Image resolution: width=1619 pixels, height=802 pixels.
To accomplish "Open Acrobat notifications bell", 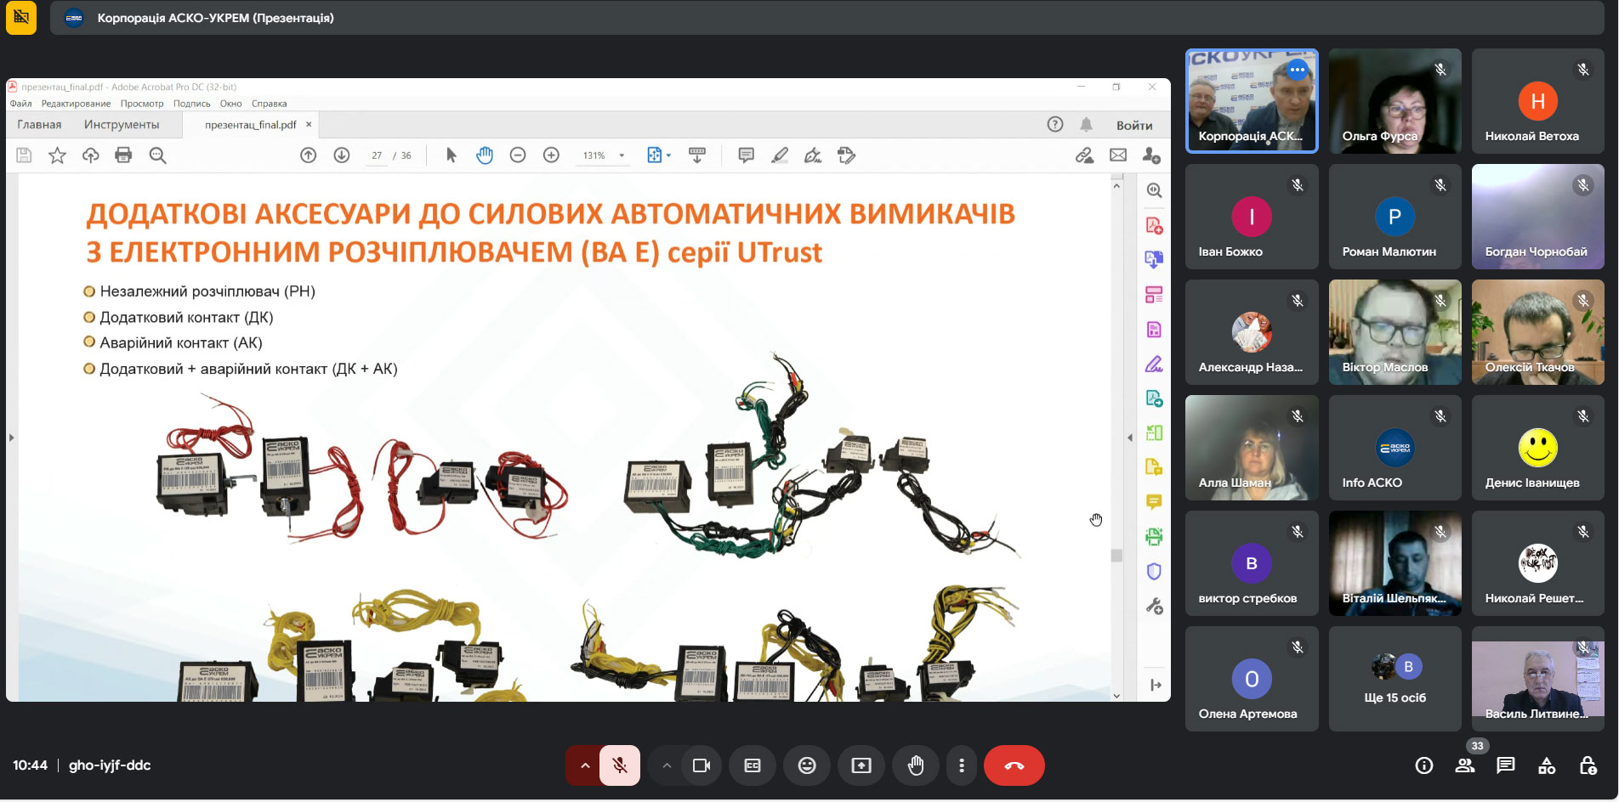I will click(x=1086, y=125).
